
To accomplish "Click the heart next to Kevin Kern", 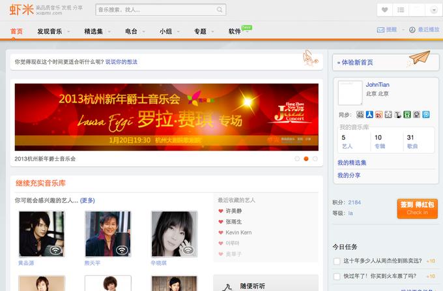I will [x=221, y=232].
